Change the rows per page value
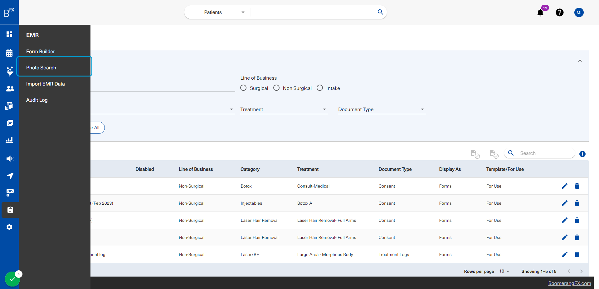This screenshot has width=599, height=289. tap(504, 271)
